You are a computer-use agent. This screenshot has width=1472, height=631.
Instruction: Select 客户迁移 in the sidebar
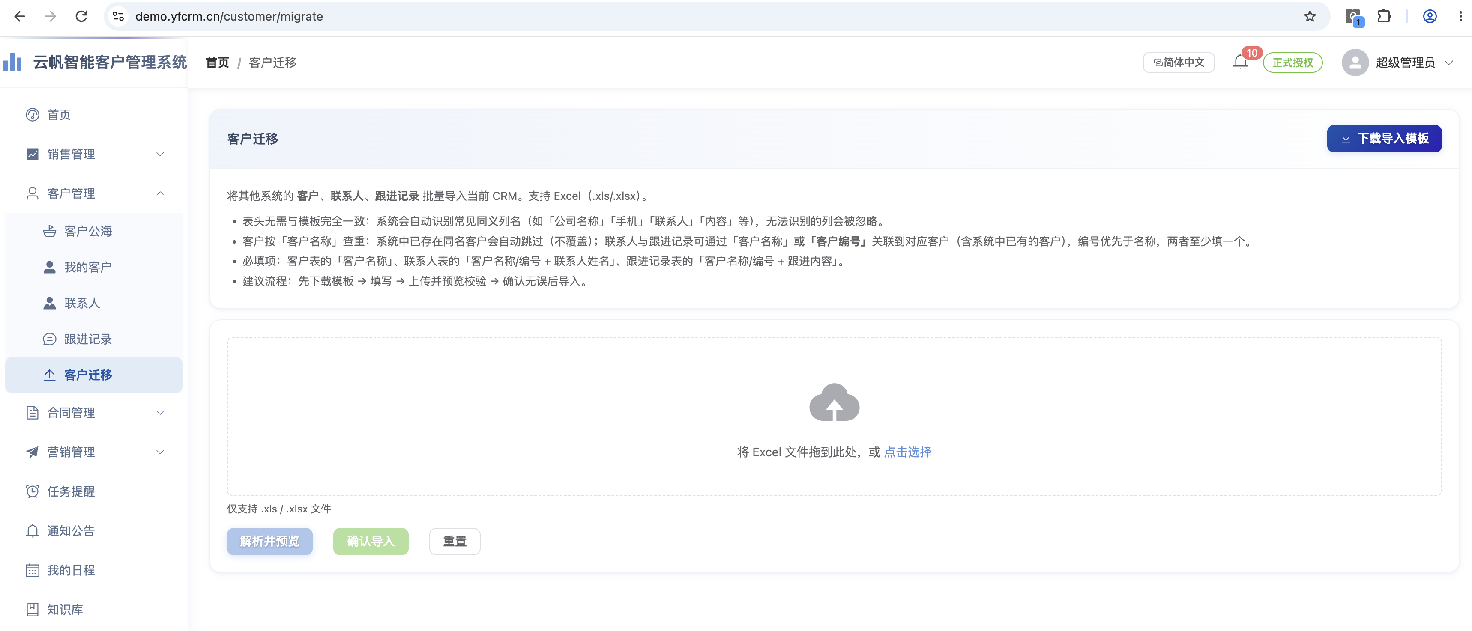click(x=94, y=375)
